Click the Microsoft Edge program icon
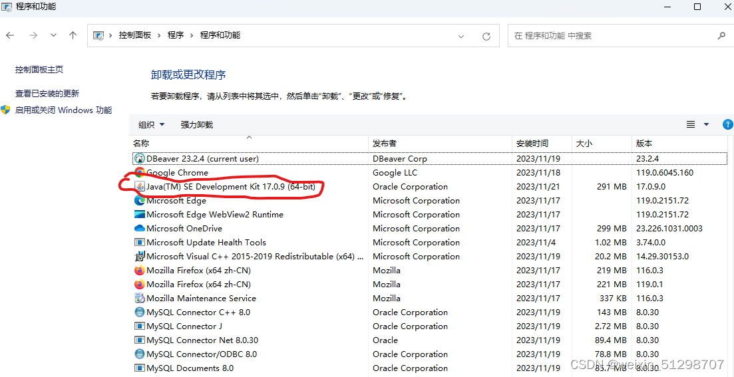The width and height of the screenshot is (734, 377). [140, 201]
